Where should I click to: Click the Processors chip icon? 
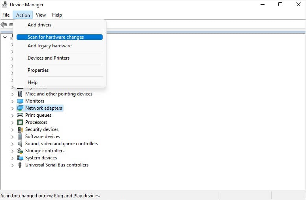click(20, 122)
